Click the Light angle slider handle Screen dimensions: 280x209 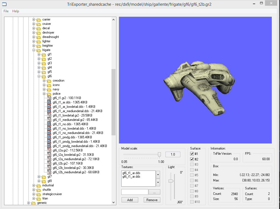tap(171, 181)
